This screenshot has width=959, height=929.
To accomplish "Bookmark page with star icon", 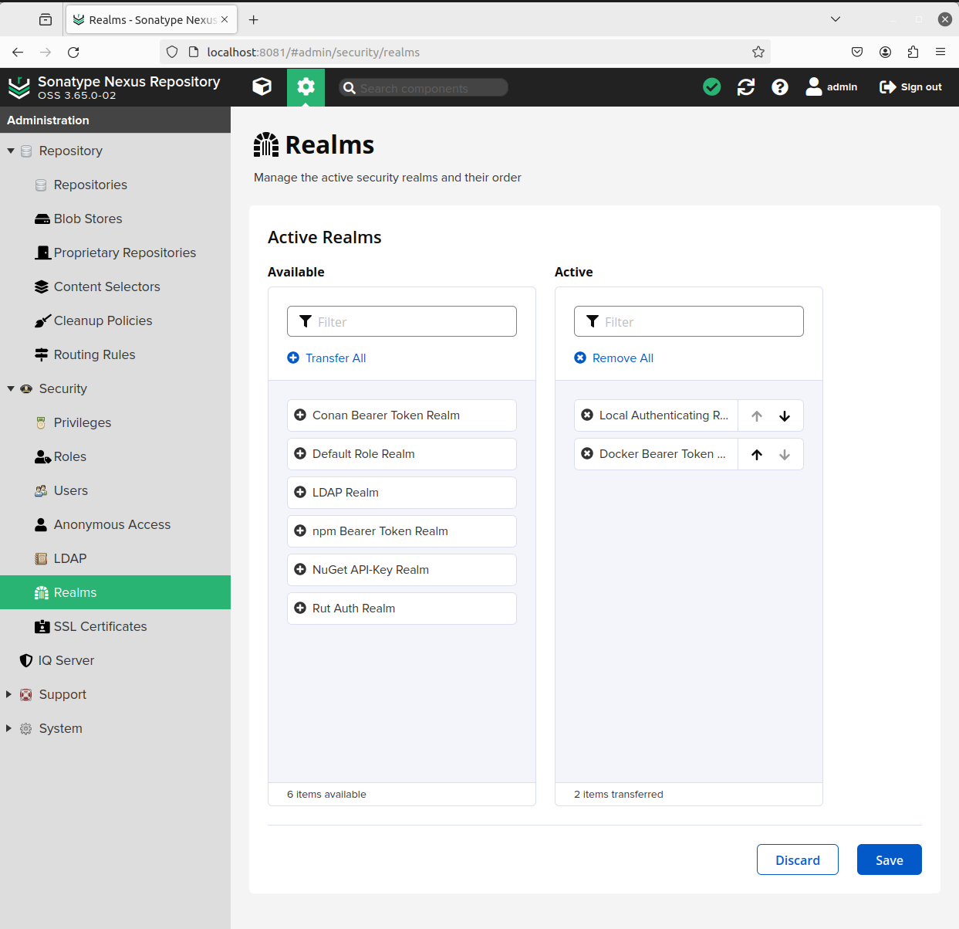I will pyautogui.click(x=758, y=53).
